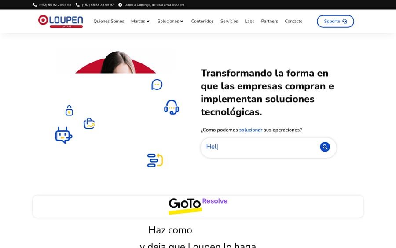Image resolution: width=396 pixels, height=248 pixels.
Task: Click the clock icon next to business hours
Action: [120, 5]
